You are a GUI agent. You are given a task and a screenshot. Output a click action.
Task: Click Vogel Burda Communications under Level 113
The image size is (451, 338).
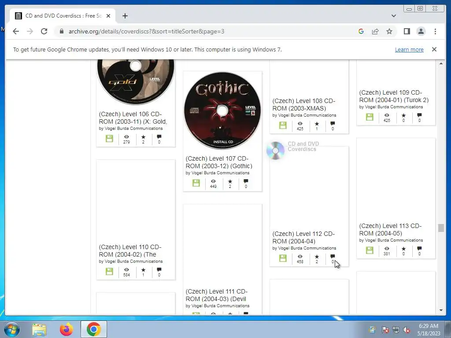(x=394, y=240)
